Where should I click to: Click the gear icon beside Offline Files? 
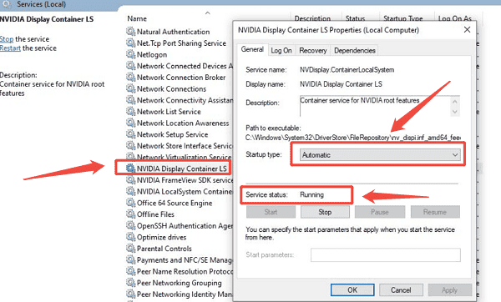coord(130,214)
